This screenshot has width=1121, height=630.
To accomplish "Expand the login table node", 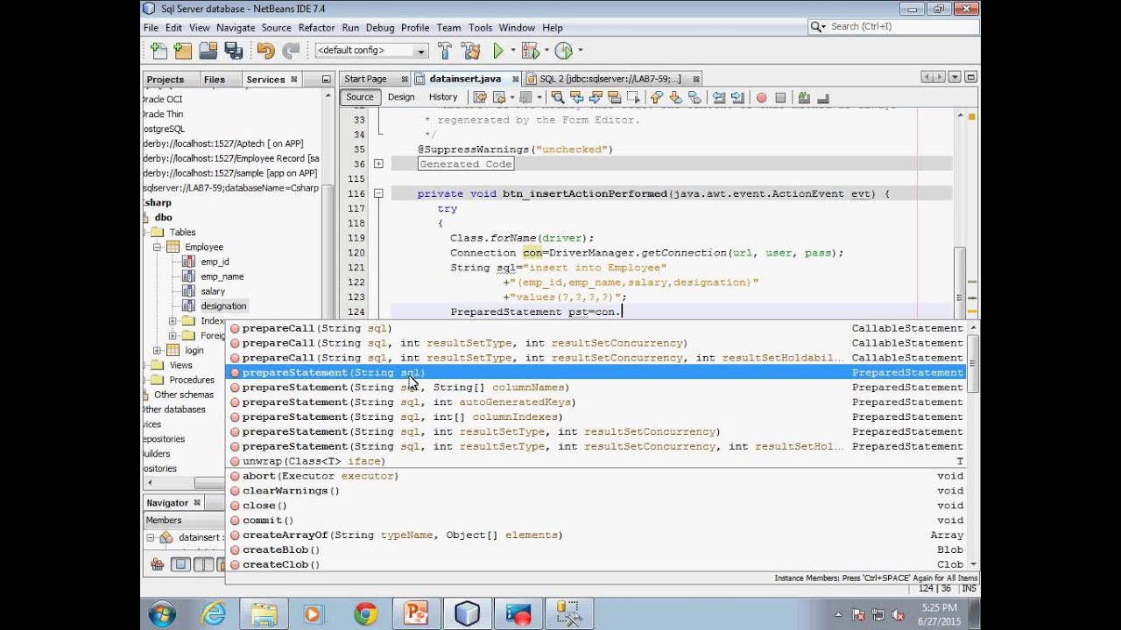I will 159,351.
